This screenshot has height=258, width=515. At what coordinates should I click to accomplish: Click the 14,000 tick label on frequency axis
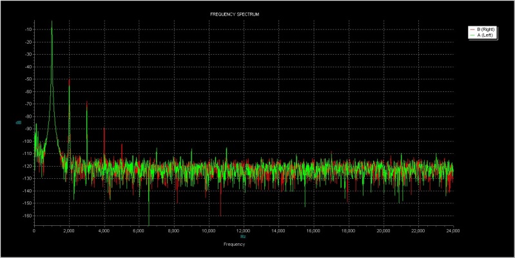pos(278,231)
